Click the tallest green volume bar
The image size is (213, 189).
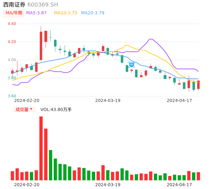coord(51,165)
